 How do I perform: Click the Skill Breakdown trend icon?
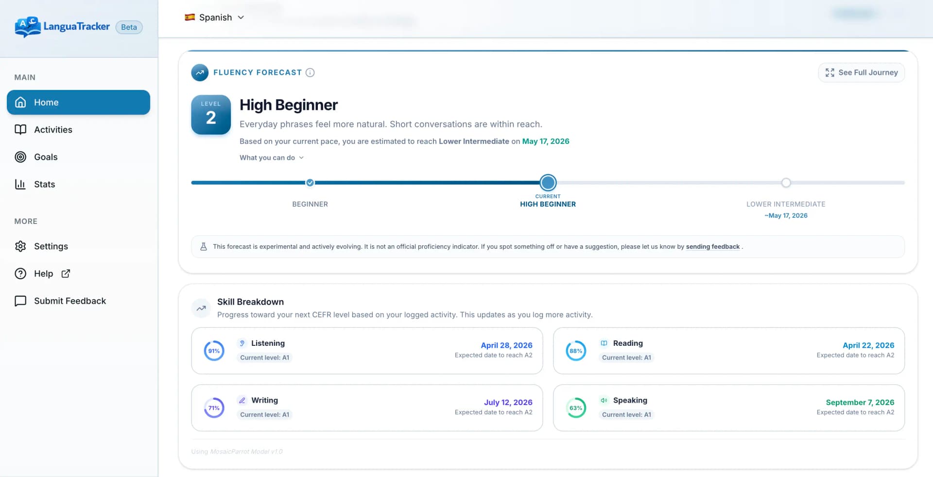(x=201, y=308)
